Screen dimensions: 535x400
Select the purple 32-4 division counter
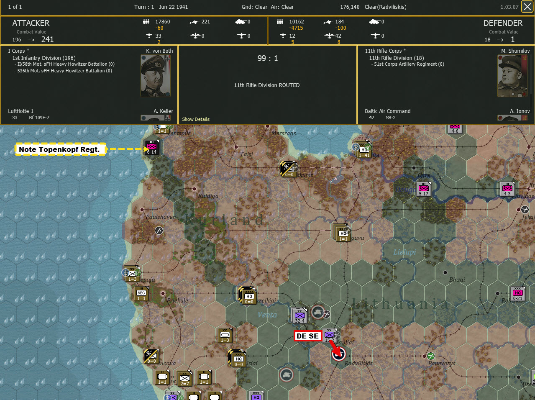point(299,315)
